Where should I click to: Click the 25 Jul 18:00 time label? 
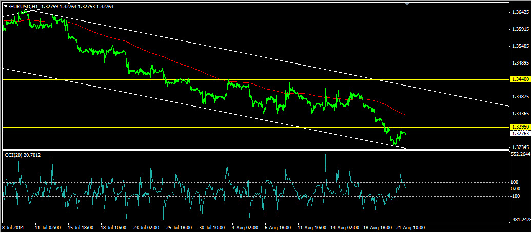[180, 227]
